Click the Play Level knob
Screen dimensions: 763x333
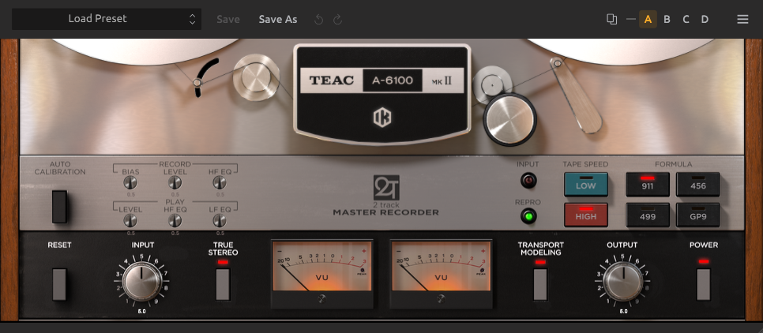[x=130, y=221]
